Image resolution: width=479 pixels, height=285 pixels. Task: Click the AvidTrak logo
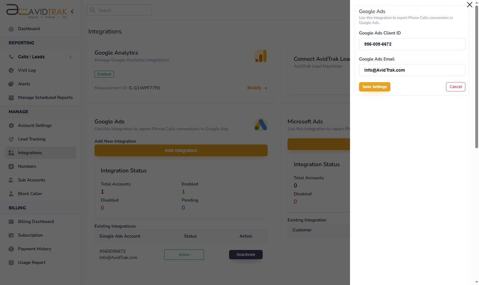(x=36, y=11)
